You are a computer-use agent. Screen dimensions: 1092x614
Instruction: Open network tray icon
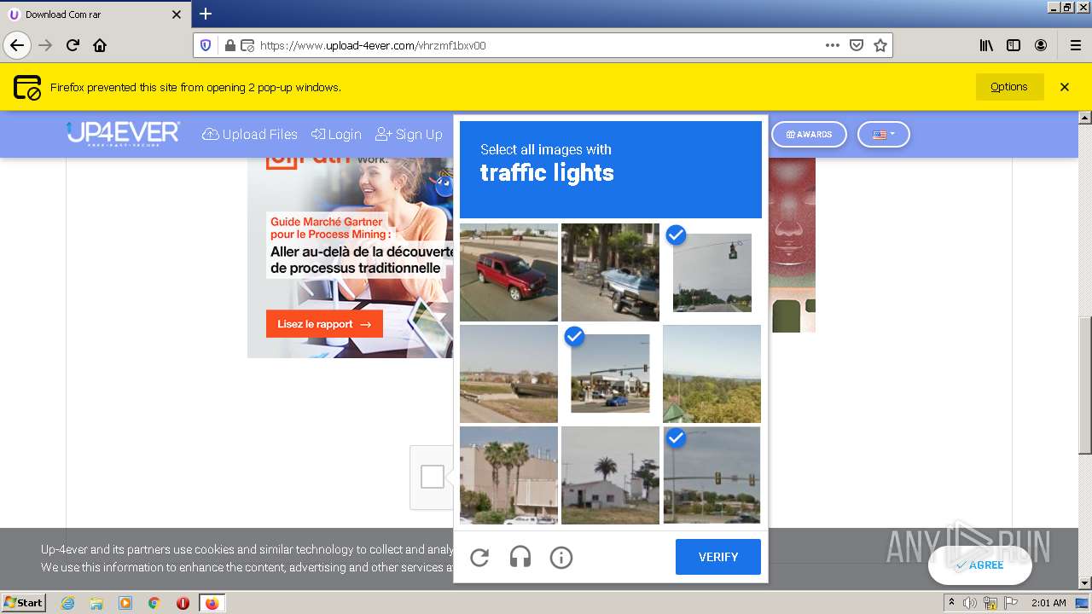pos(990,603)
